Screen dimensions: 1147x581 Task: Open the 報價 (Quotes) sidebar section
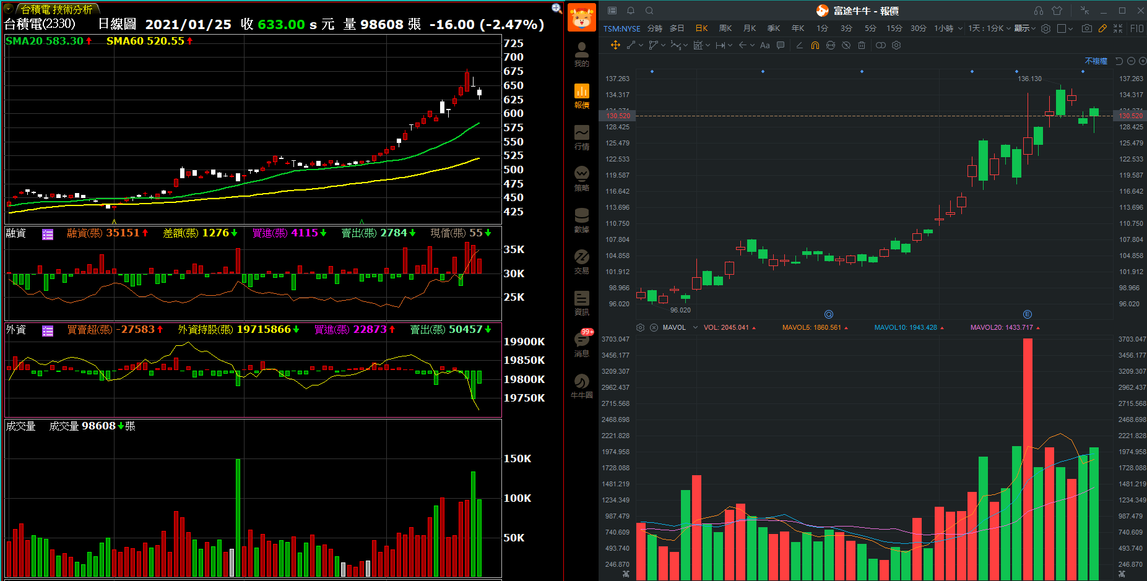click(x=581, y=96)
